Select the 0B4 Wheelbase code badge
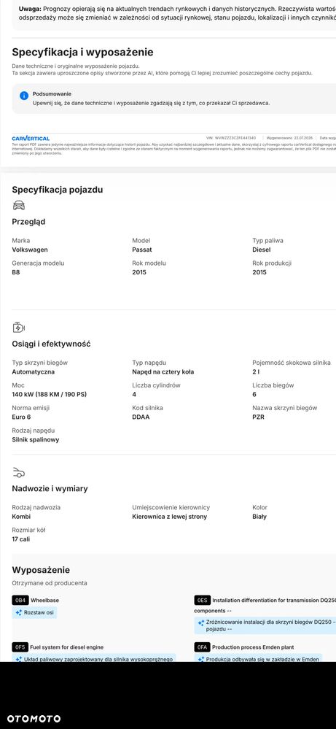The width and height of the screenshot is (336, 729). coord(20,601)
